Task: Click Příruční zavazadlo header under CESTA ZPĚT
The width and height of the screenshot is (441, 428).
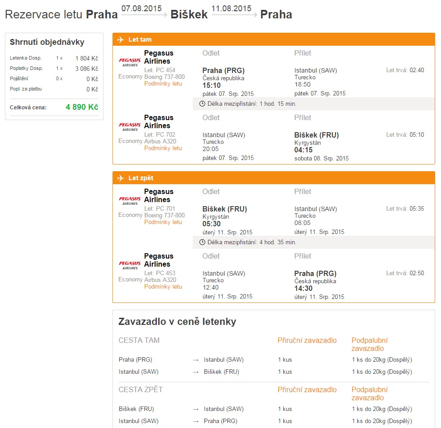Action: click(307, 389)
